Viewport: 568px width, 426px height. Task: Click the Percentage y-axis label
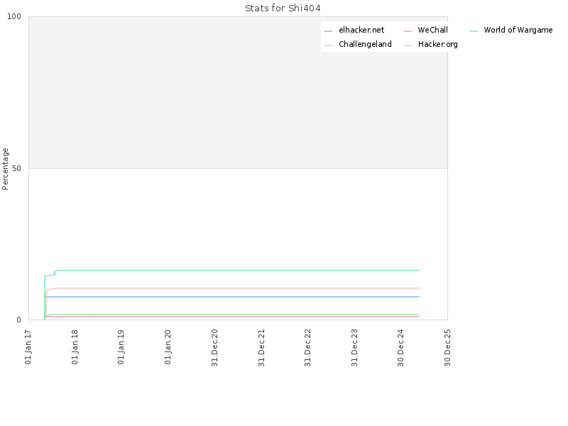click(x=5, y=169)
